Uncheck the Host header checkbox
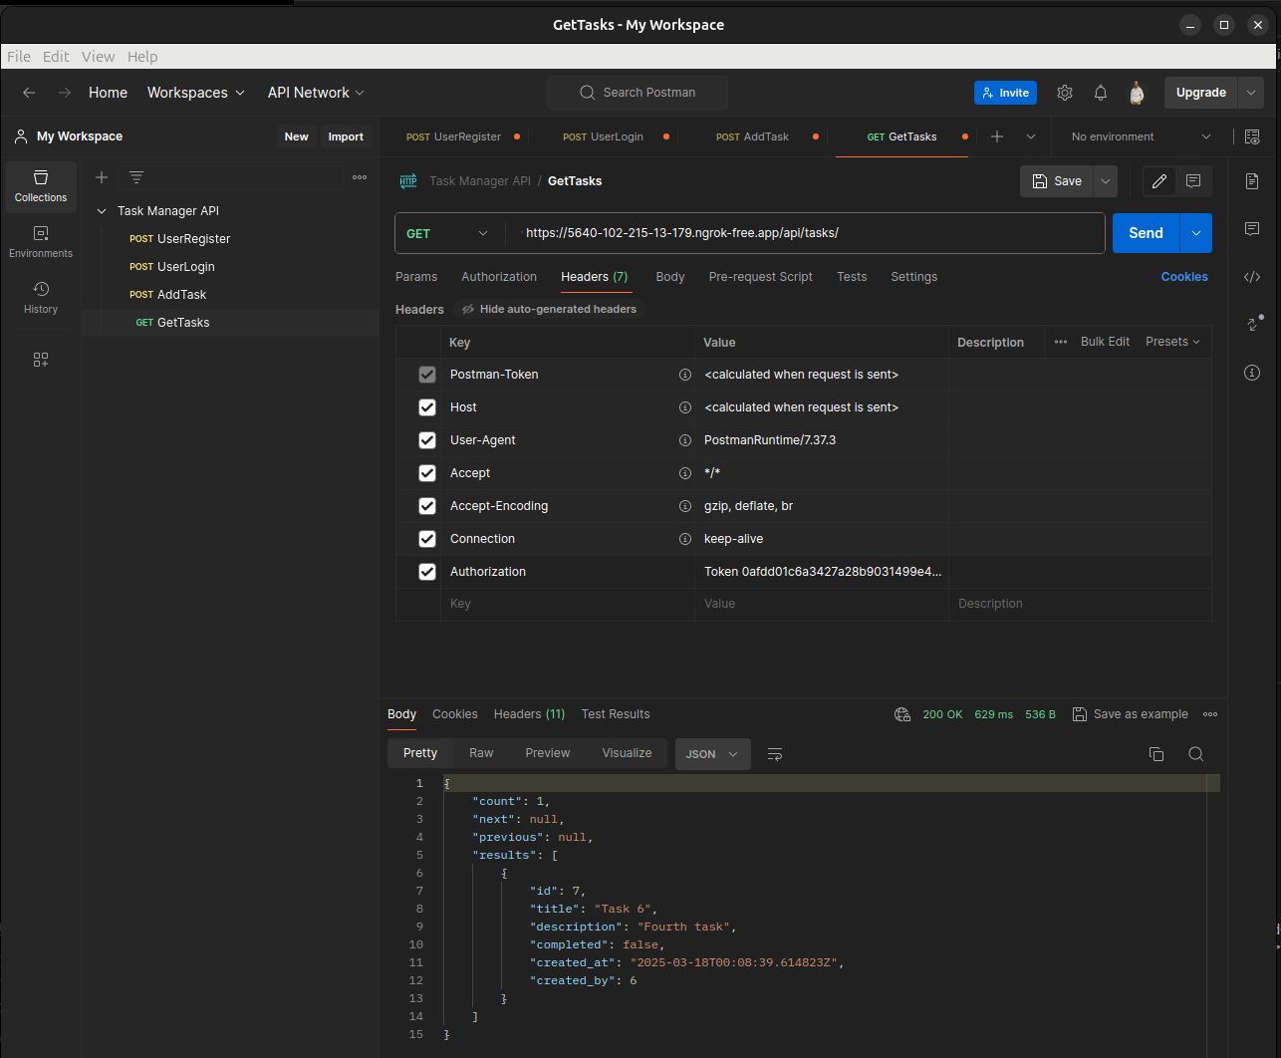 tap(427, 407)
